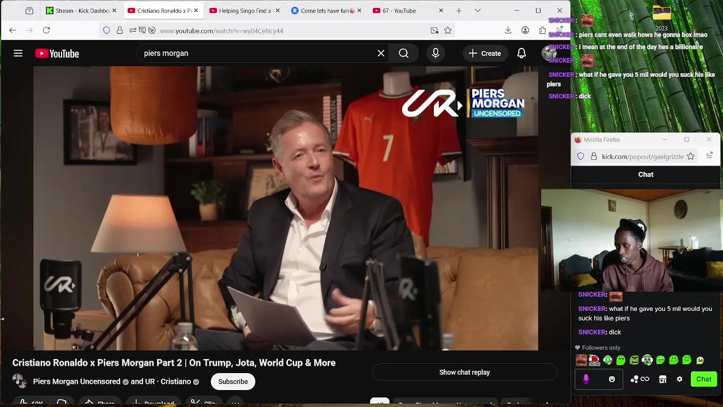Open a new browser tab

pyautogui.click(x=459, y=11)
